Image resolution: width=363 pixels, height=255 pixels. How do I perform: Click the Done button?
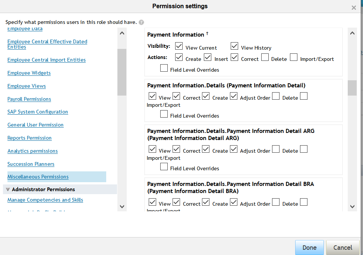(x=309, y=248)
